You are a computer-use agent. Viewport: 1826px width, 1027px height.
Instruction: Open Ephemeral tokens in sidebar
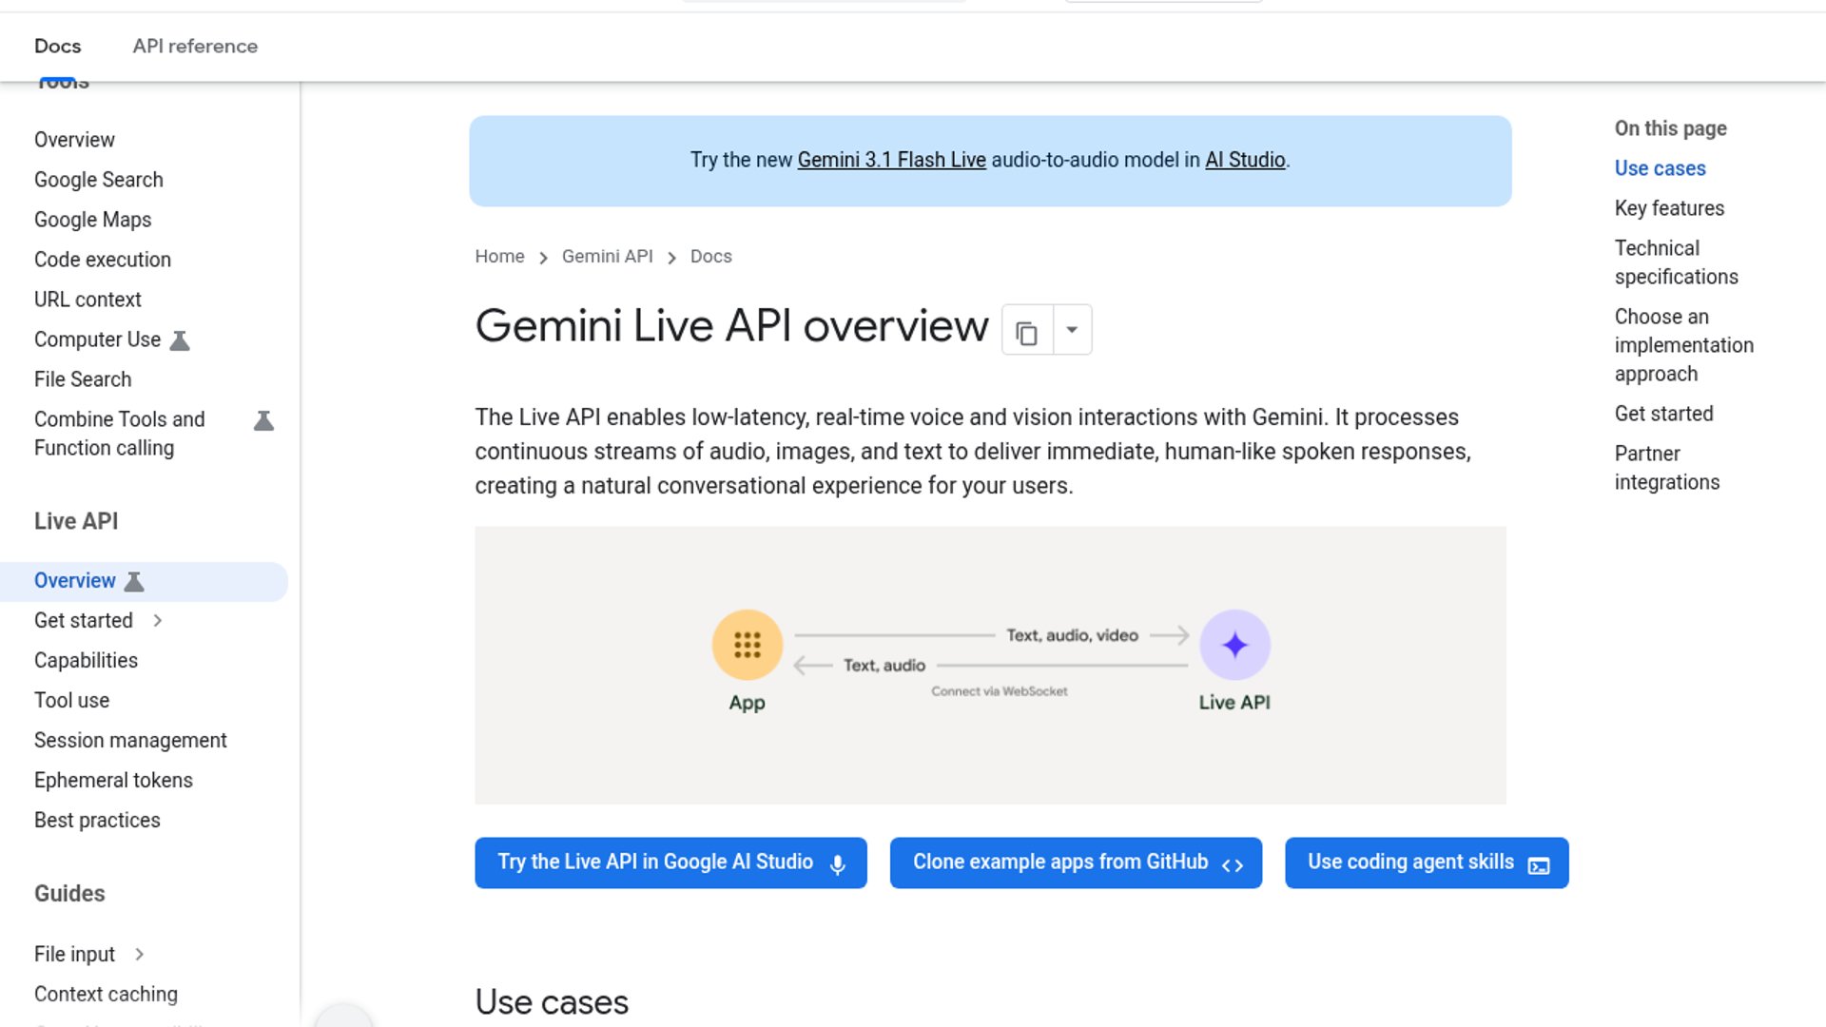point(113,781)
